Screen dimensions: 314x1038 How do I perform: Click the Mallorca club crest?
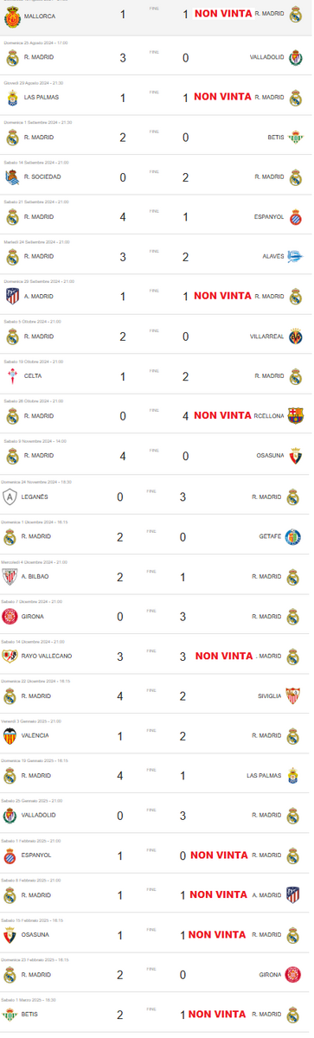pos(11,16)
